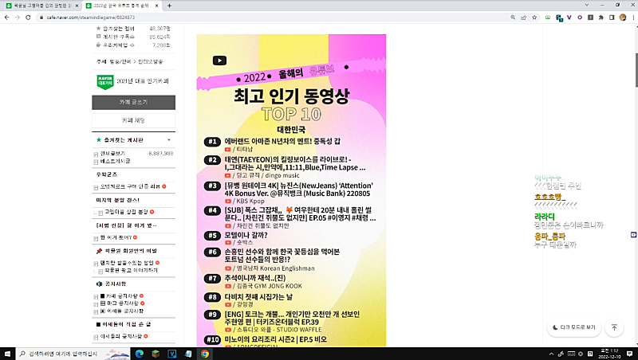This screenshot has height=360, width=638.
Task: Open the Extensions puzzle-piece menu
Action: (601, 18)
